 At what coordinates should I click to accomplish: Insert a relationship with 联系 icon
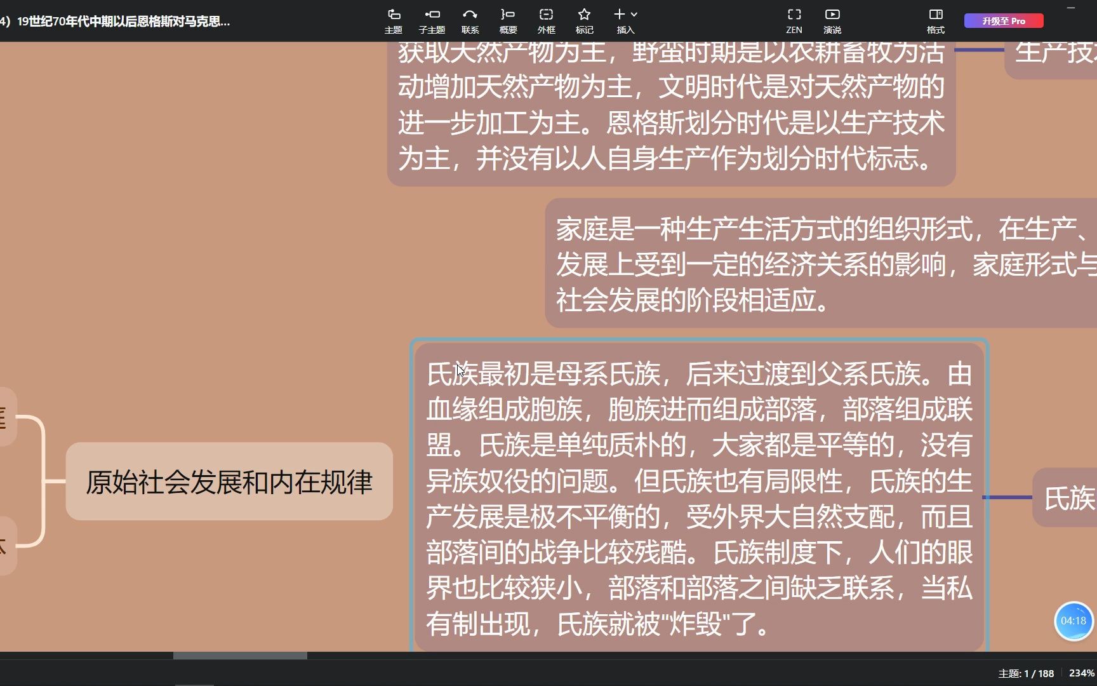[470, 21]
